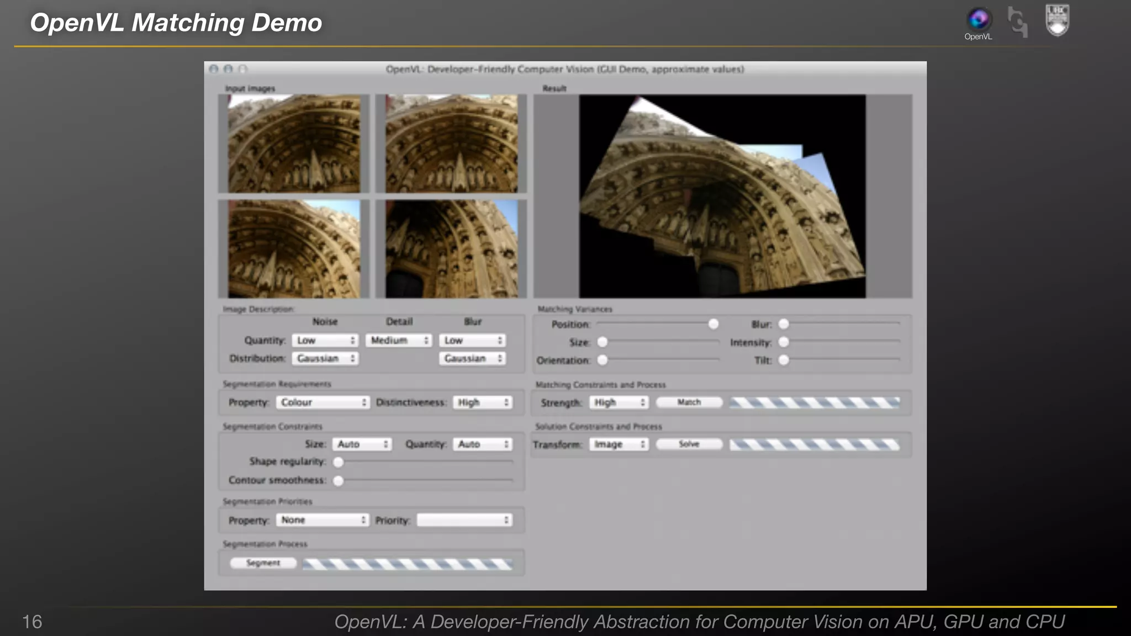The height and width of the screenshot is (636, 1131).
Task: Select the top-left input image thumbnail
Action: 294,144
